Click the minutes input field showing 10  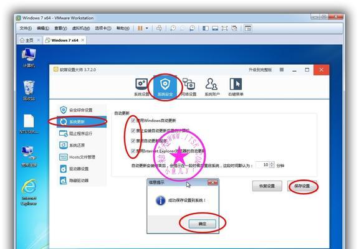pos(262,165)
